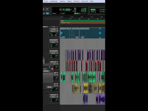
Task: Click the plugin target circle icon
Action: [x=49, y=67]
